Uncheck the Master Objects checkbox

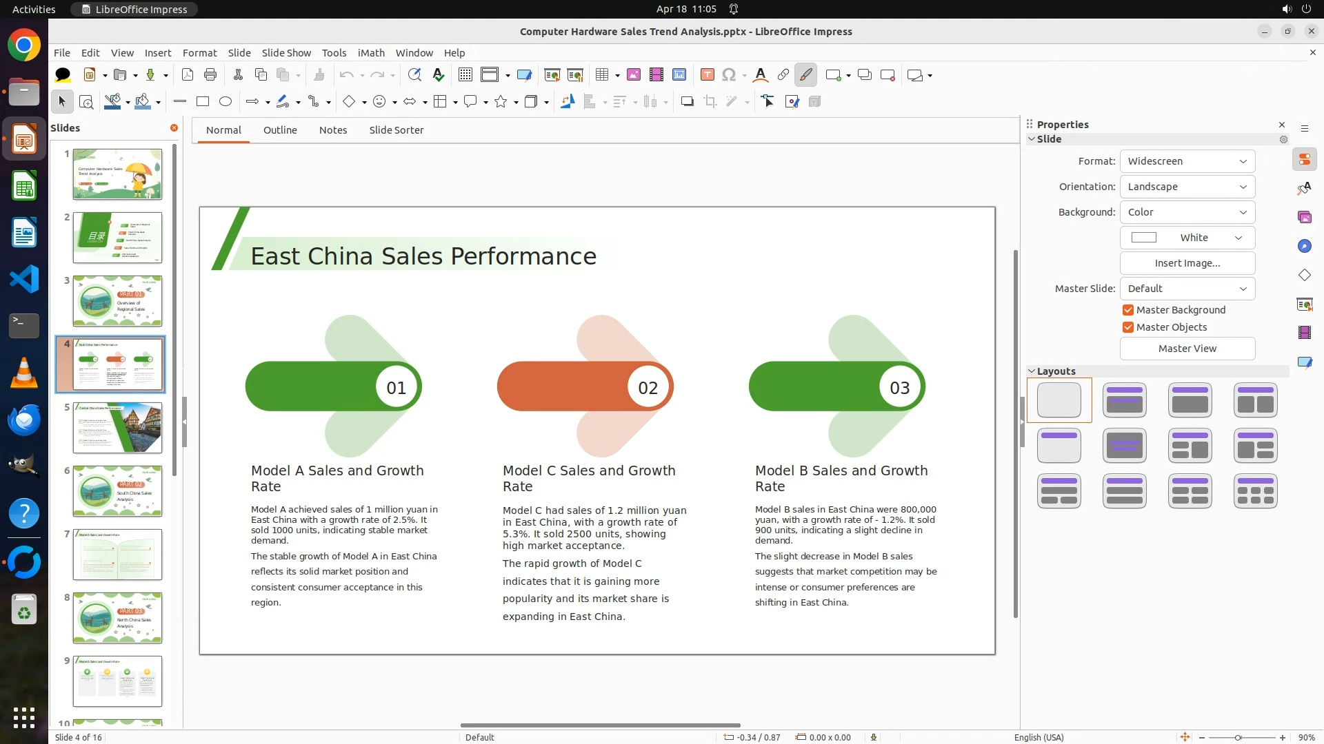tap(1128, 327)
